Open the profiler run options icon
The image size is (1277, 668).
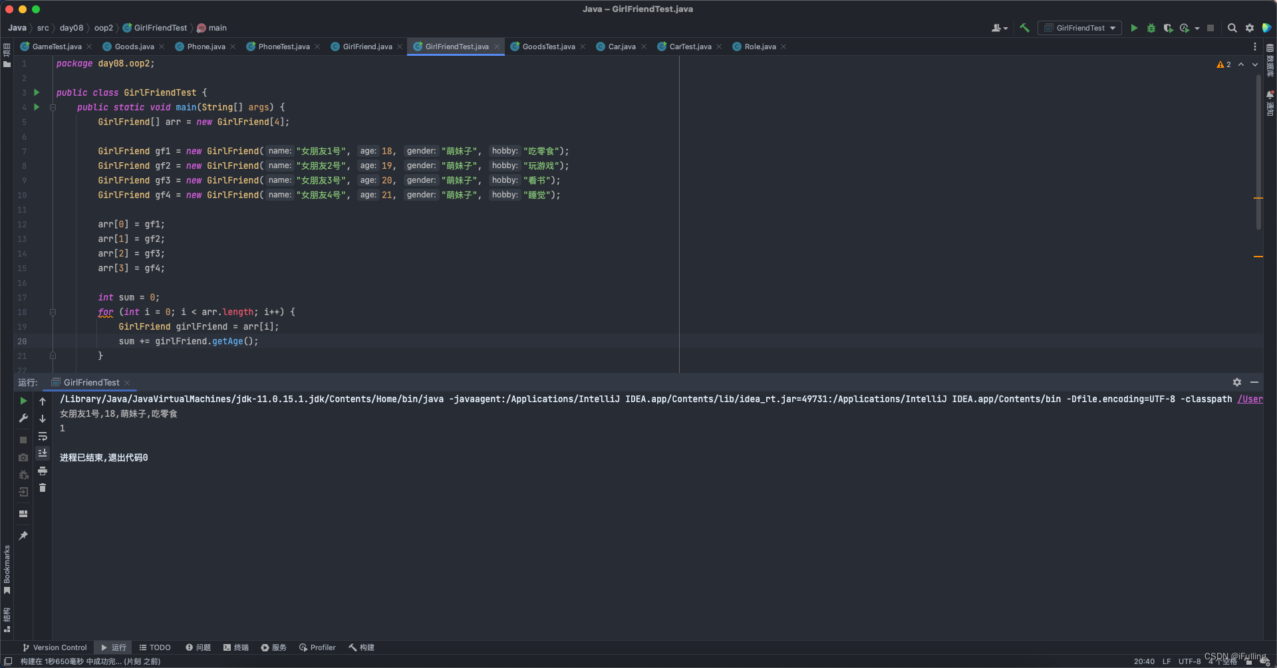click(1185, 28)
